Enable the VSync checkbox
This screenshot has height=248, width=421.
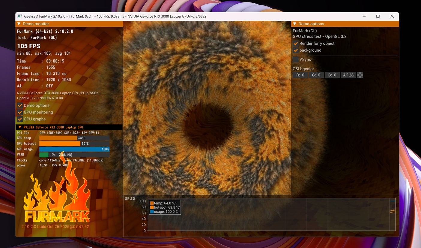tap(296, 59)
